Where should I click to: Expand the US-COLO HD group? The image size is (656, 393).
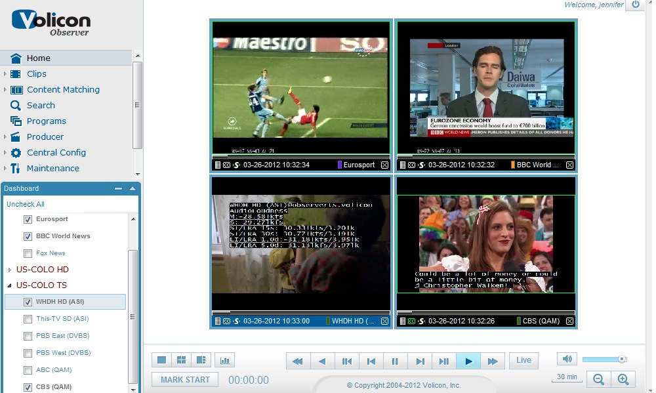click(10, 270)
